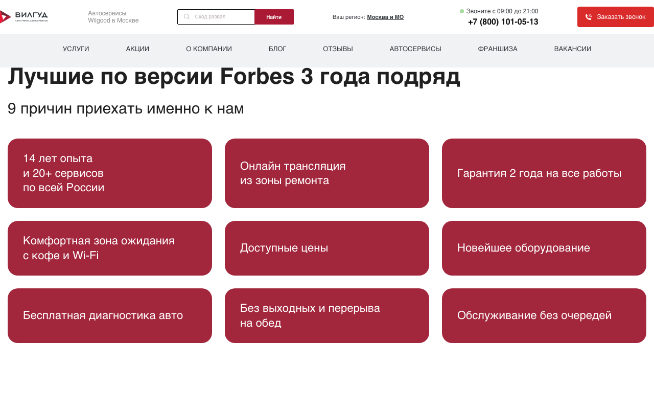This screenshot has height=409, width=654.
Task: Click the 'Доступные цены' card
Action: [327, 248]
